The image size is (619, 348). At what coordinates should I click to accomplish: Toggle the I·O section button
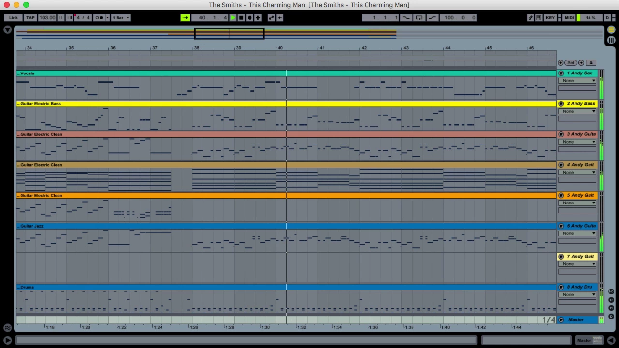611,292
